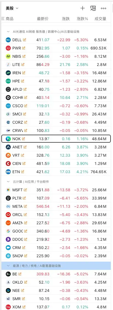Sort by 成交量 column header
The image size is (113, 310).
click(101, 19)
